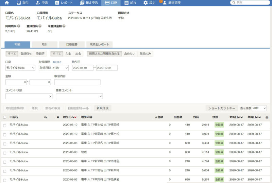
Task: Check the row TP新栄町 出 TP市地名
Action: [5, 162]
